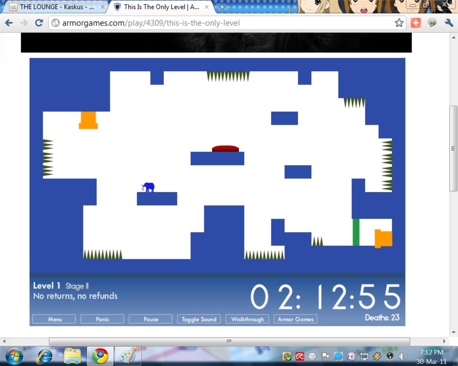
Task: Reload the page with the refresh icon
Action: pyautogui.click(x=39, y=23)
